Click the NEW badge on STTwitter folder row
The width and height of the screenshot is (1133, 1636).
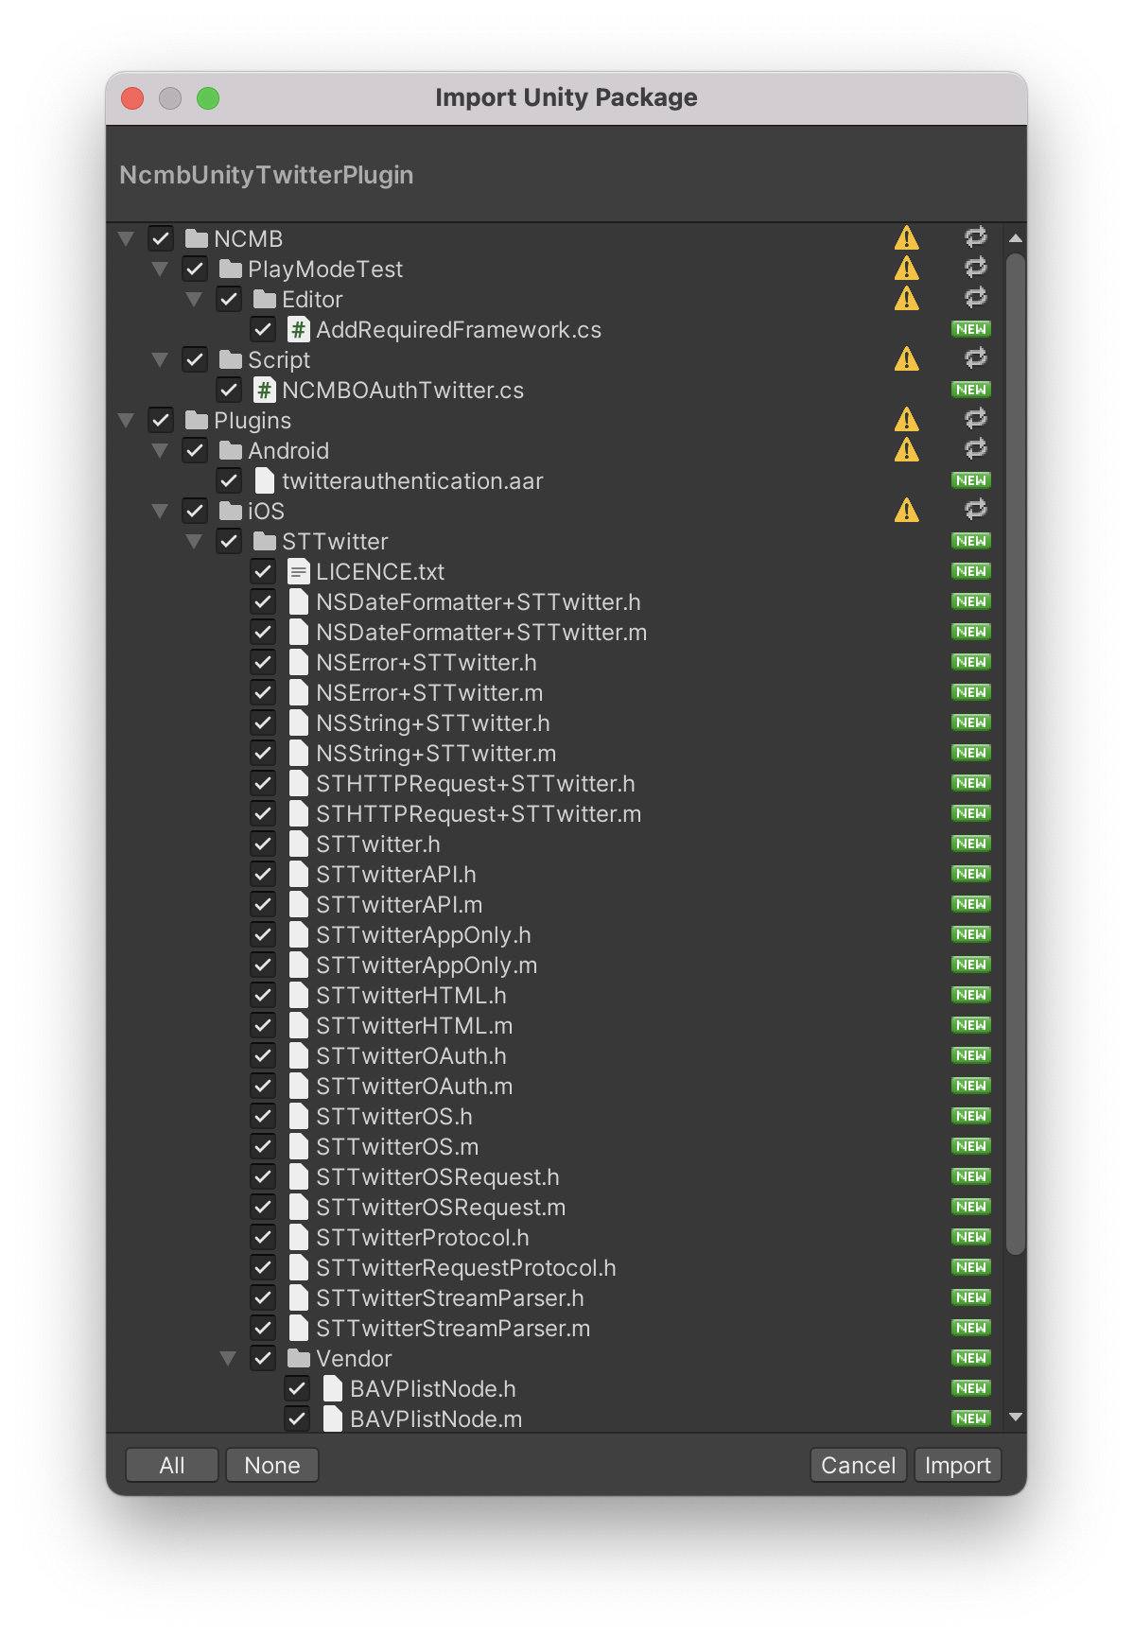point(971,541)
